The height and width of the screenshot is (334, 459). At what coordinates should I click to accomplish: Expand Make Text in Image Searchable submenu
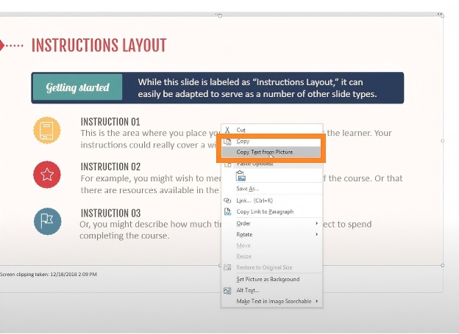click(x=316, y=301)
